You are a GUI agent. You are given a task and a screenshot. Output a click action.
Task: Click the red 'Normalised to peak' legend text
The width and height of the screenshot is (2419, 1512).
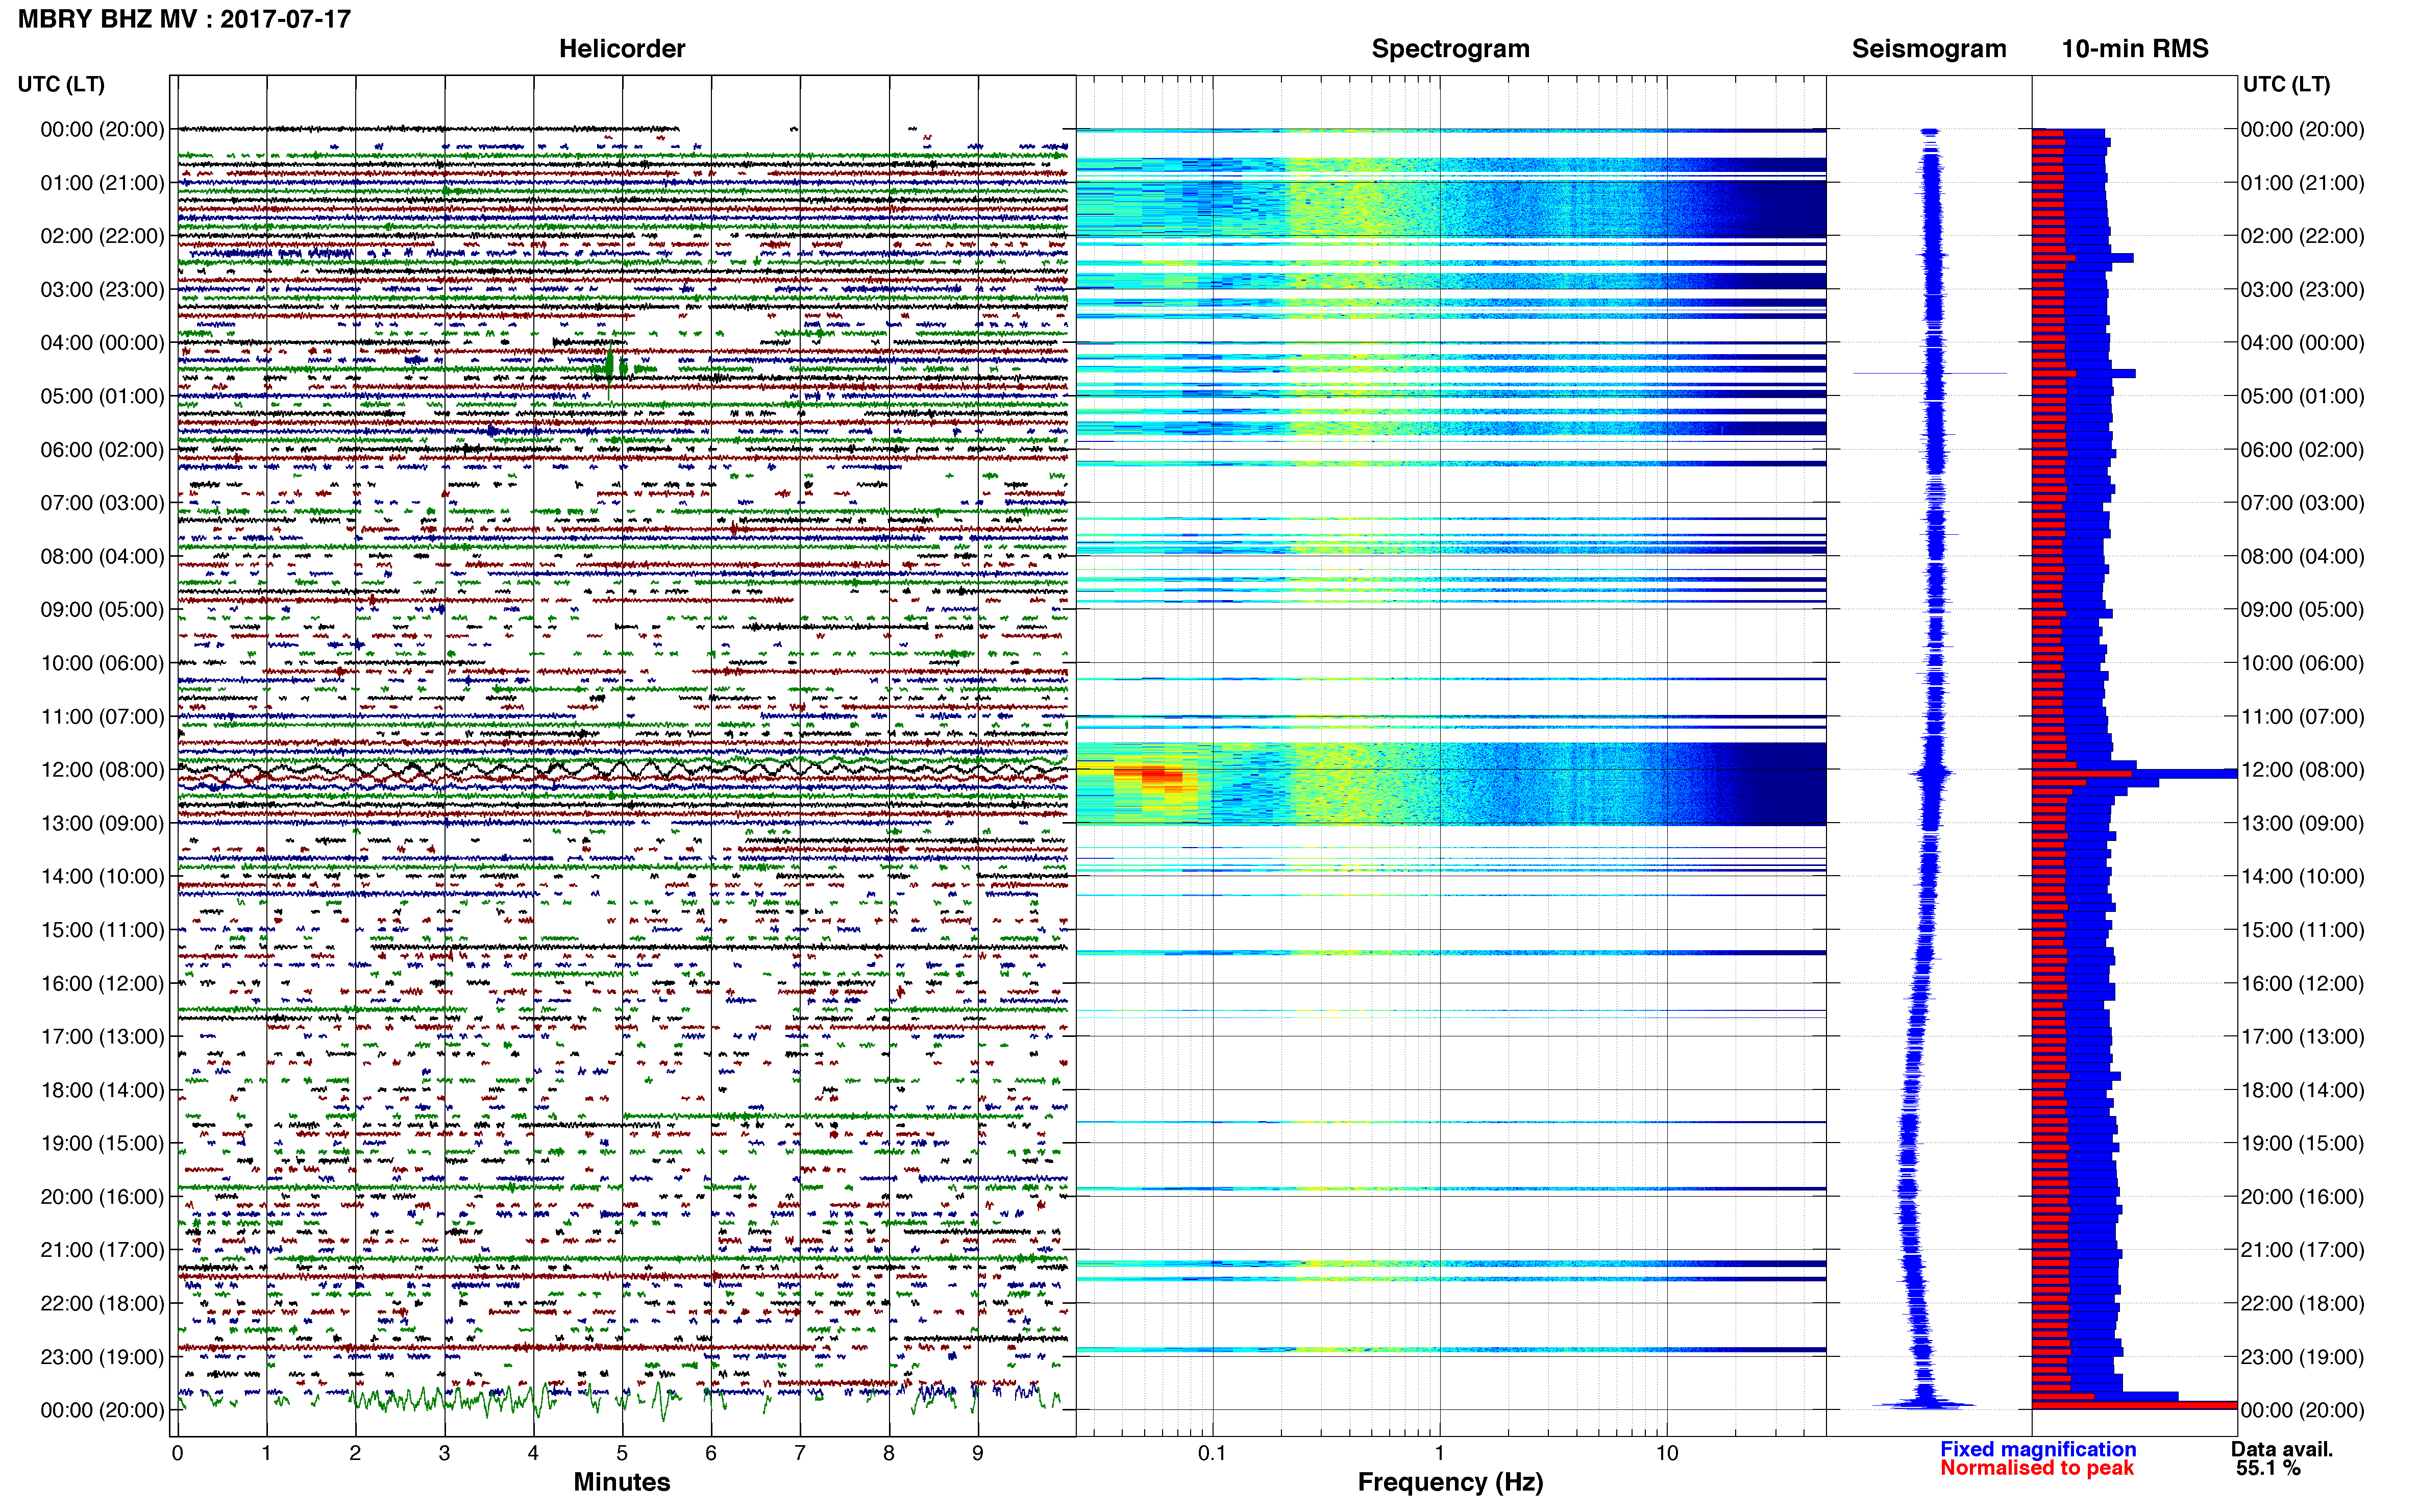click(x=2037, y=1468)
